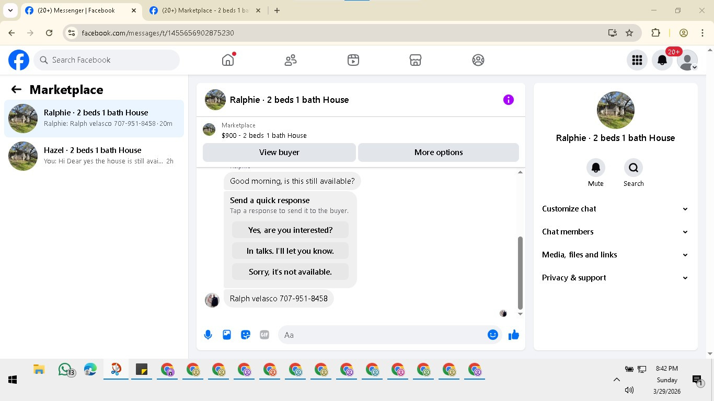Image resolution: width=714 pixels, height=401 pixels.
Task: Open File Explorer from the taskbar
Action: (39, 370)
